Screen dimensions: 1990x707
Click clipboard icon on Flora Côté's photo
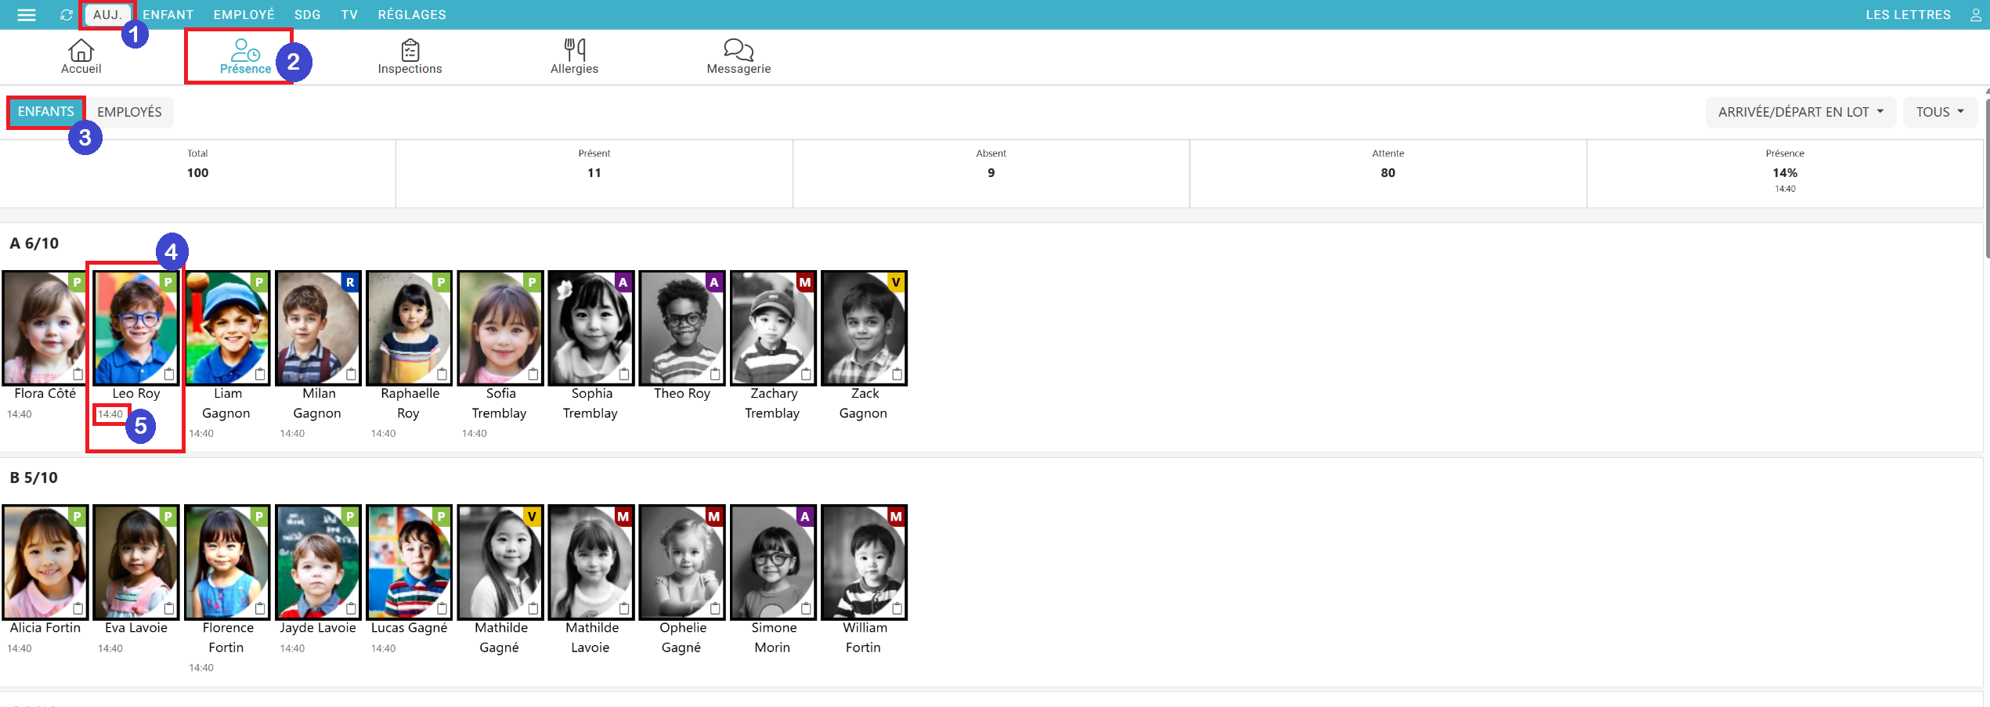pyautogui.click(x=78, y=374)
